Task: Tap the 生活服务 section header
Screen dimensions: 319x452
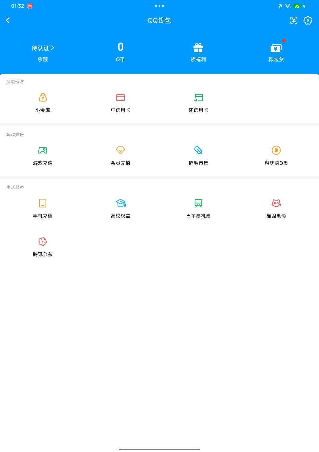Action: (x=15, y=188)
